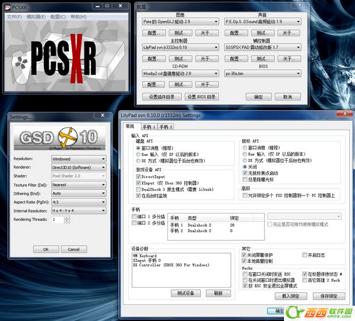
Task: Select keyboard API DX 方式 radio
Action: 138,160
